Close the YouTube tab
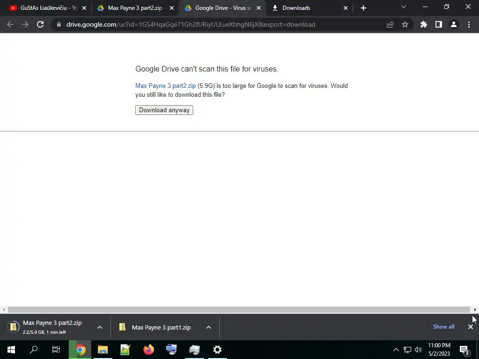The image size is (479, 359). 84,8
